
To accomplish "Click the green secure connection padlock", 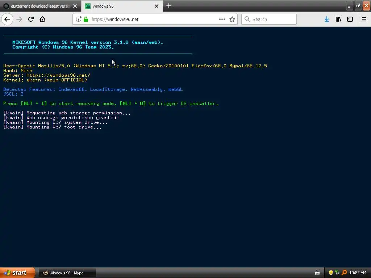I will (86, 19).
